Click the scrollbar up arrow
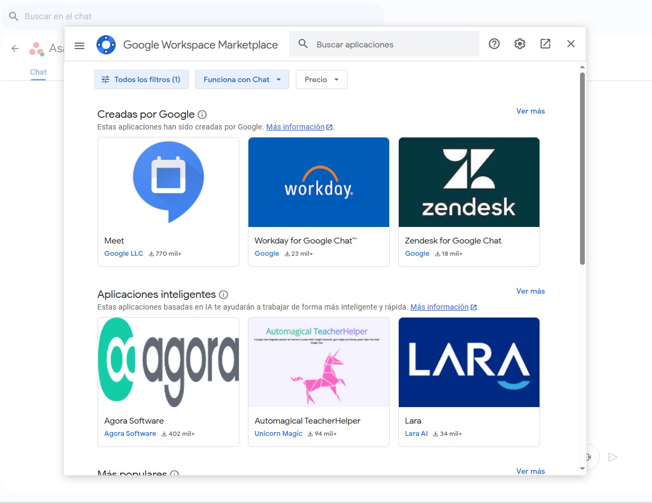The image size is (652, 503). (582, 67)
